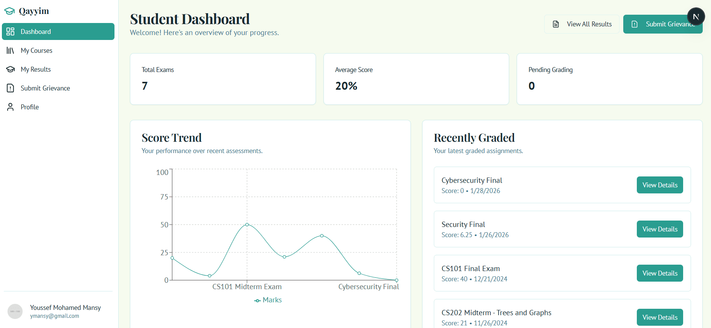Screen dimensions: 711x328
Task: Click the CS101 Final Exam title
Action: pyautogui.click(x=471, y=268)
